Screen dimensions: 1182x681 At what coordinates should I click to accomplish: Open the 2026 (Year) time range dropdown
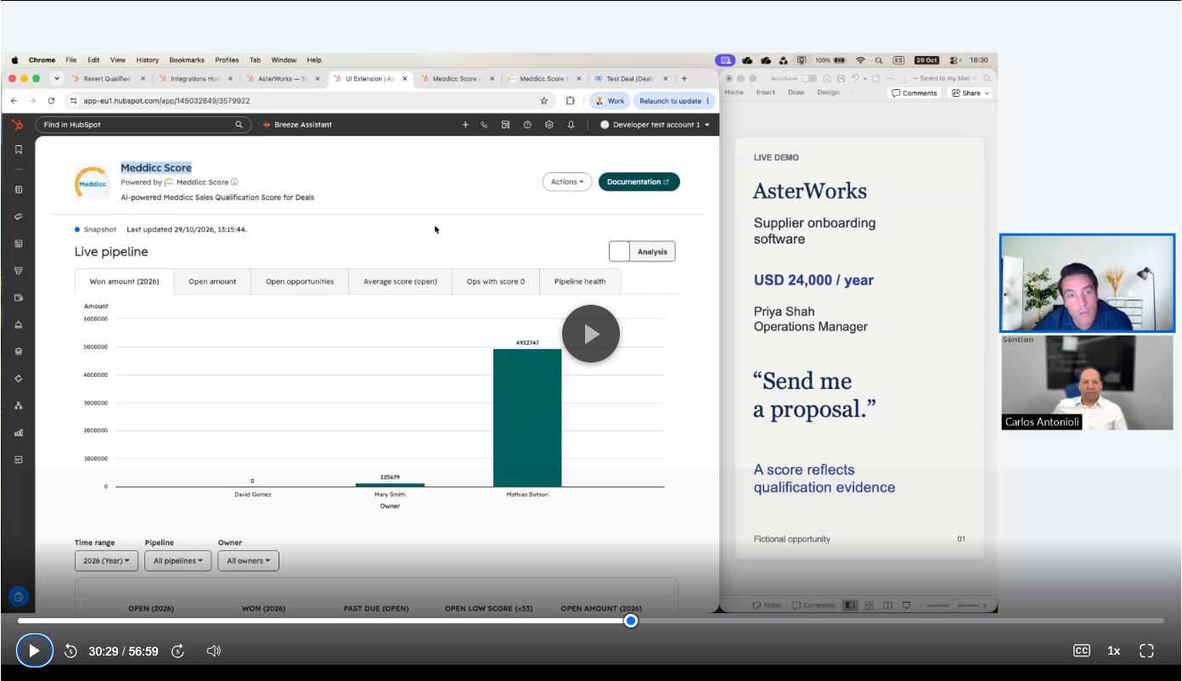(x=106, y=560)
